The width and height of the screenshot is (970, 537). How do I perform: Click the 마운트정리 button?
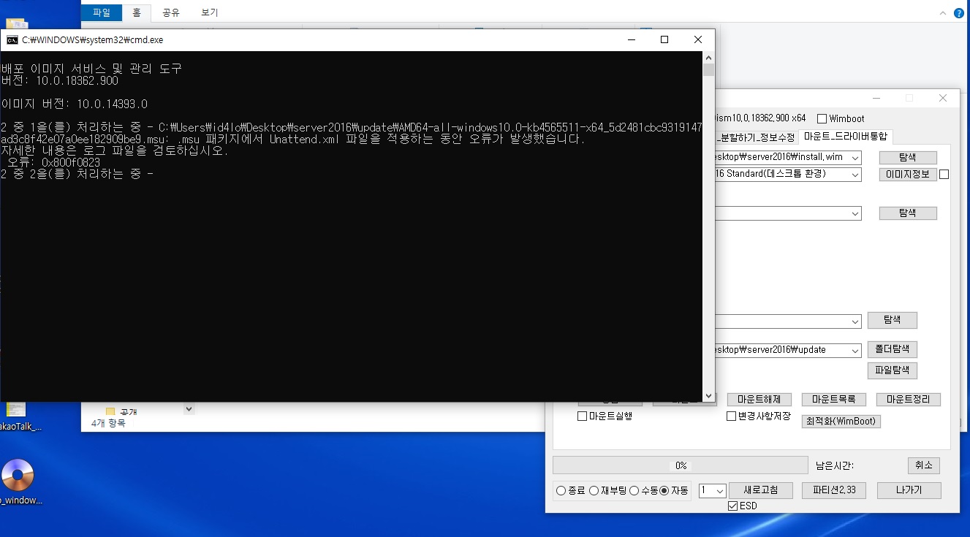pos(909,400)
